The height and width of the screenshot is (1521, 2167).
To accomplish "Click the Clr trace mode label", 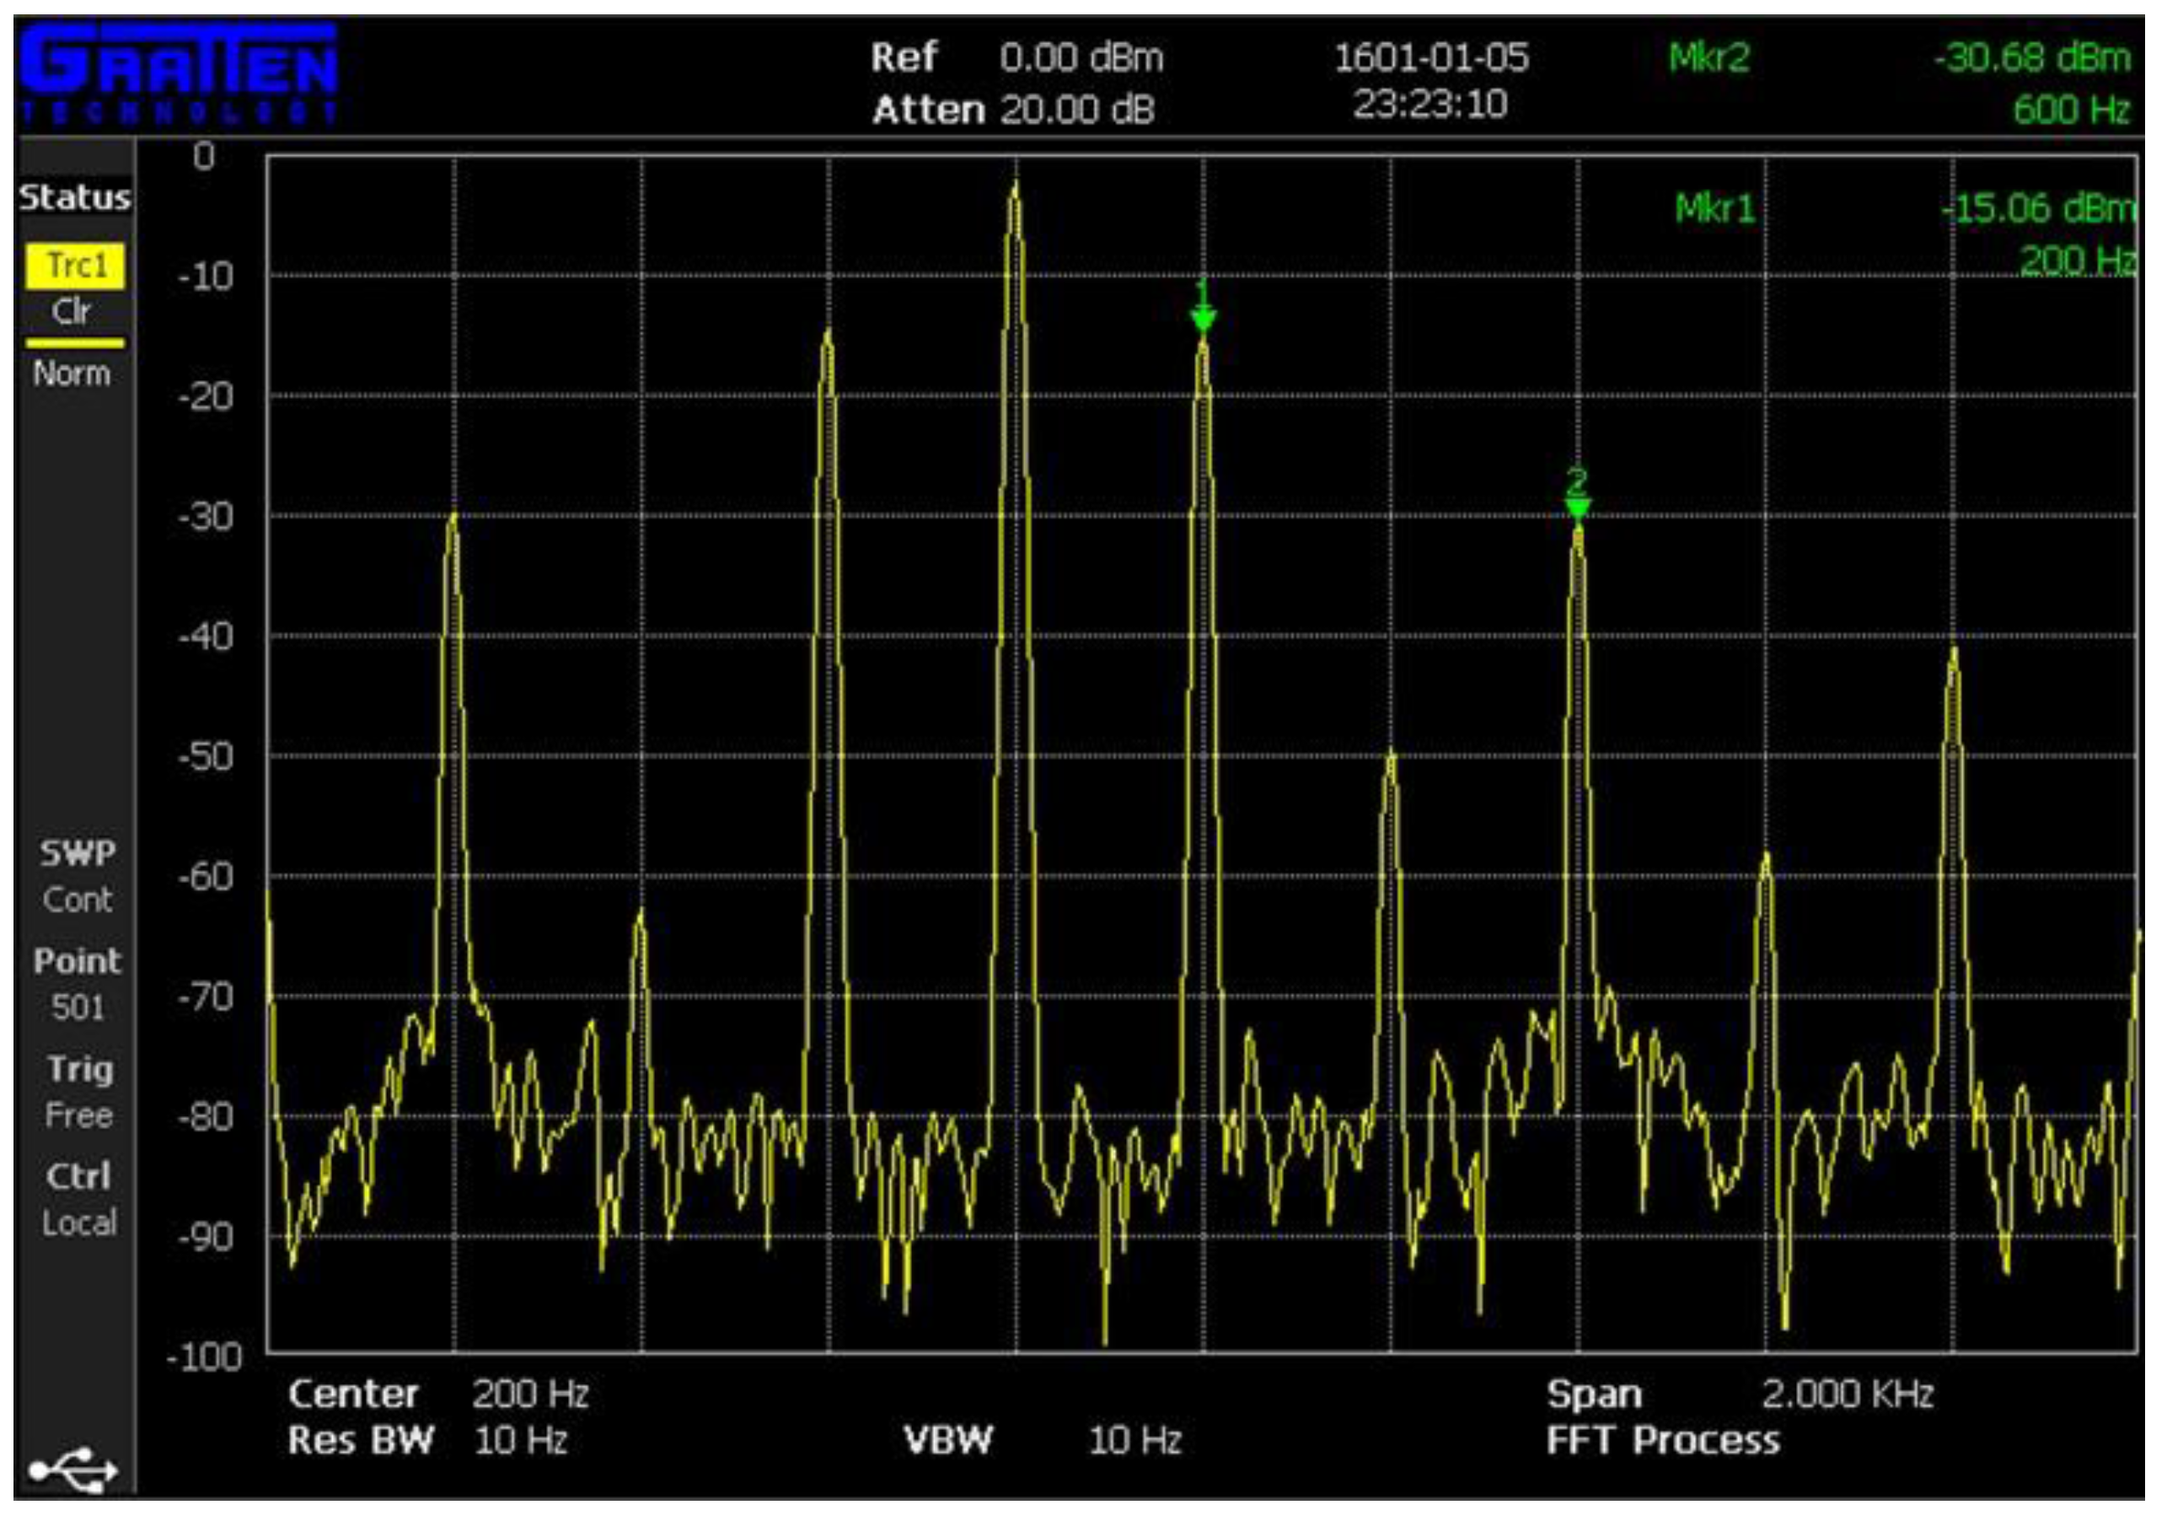I will pyautogui.click(x=72, y=312).
